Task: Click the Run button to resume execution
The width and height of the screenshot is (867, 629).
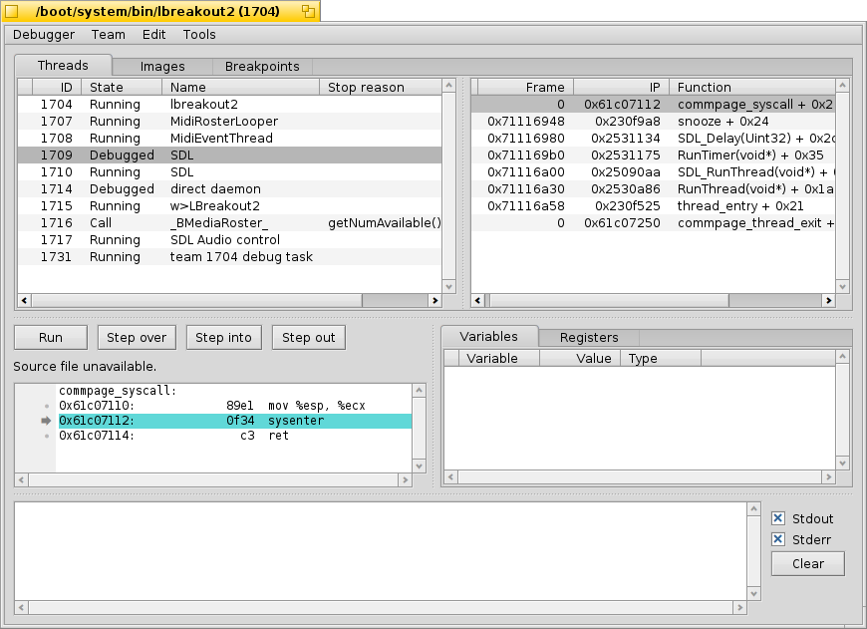Action: click(x=50, y=337)
